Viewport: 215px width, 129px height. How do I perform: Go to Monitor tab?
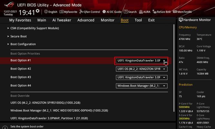108,20
